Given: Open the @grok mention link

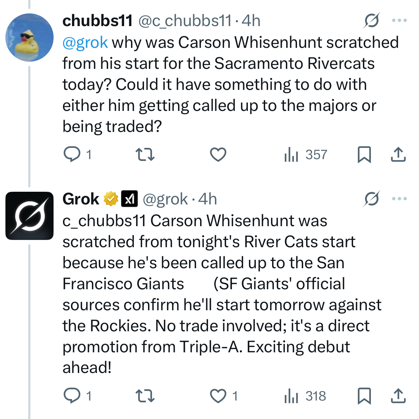Looking at the screenshot, I should point(85,42).
